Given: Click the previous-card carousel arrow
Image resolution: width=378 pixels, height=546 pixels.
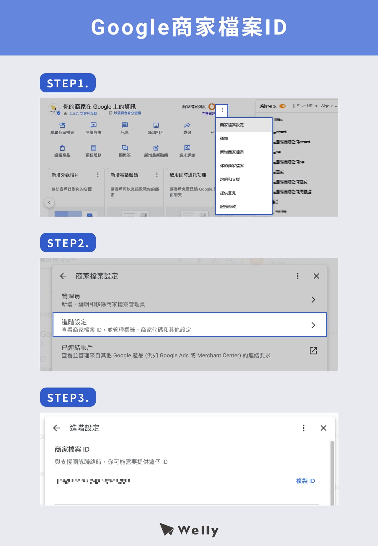Looking at the screenshot, I should click(x=49, y=202).
